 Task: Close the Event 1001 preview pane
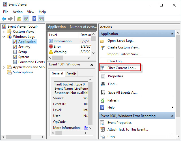92,65
